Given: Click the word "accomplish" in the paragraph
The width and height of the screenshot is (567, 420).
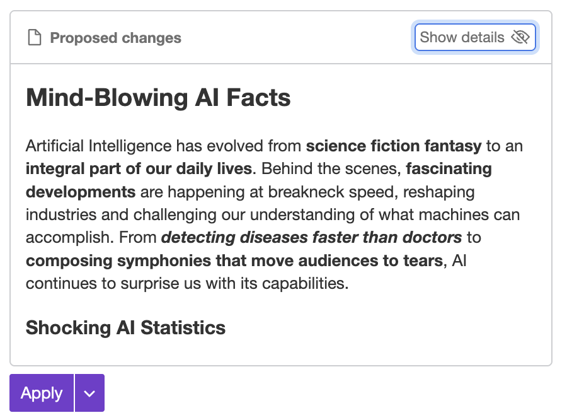Looking at the screenshot, I should point(66,238).
